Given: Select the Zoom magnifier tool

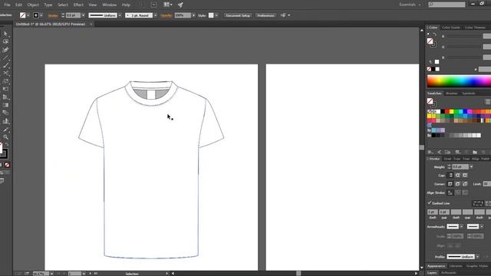Looking at the screenshot, I should coord(5,137).
